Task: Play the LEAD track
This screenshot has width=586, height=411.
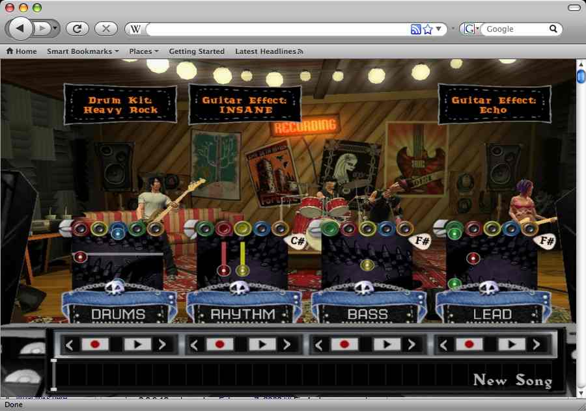Action: click(512, 344)
